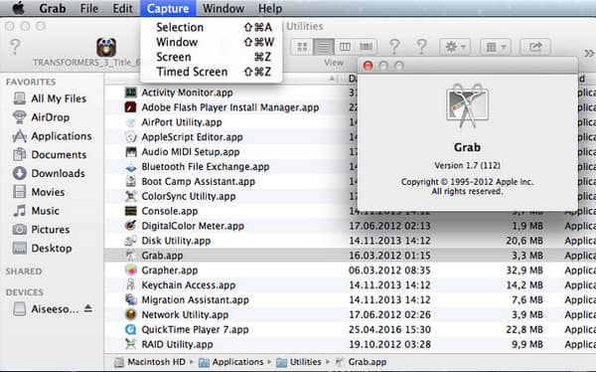Image resolution: width=596 pixels, height=372 pixels.
Task: Close the About Grab window
Action: click(368, 66)
